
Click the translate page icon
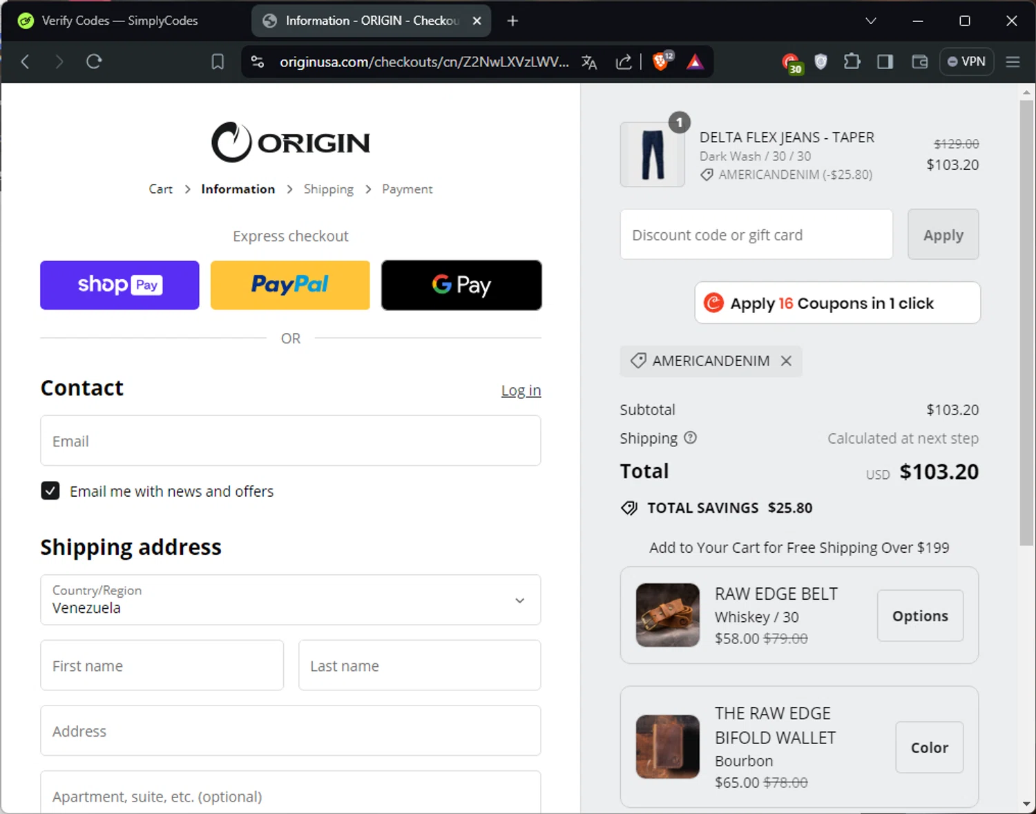pos(589,62)
